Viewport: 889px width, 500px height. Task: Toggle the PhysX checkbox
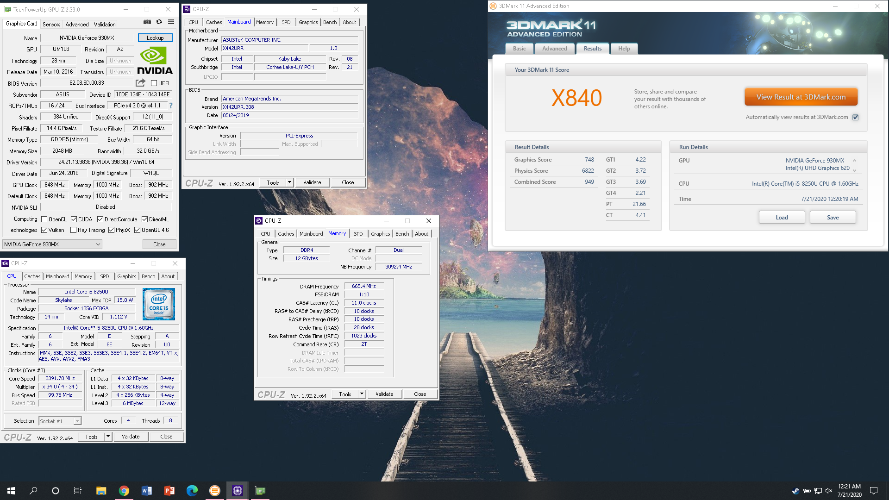[x=112, y=230]
